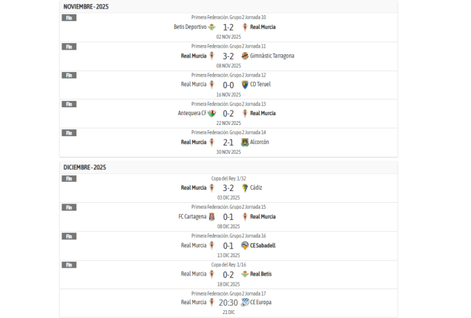Click the Fin badge on the Cádiz cup match
This screenshot has height=318, width=471.
69,179
